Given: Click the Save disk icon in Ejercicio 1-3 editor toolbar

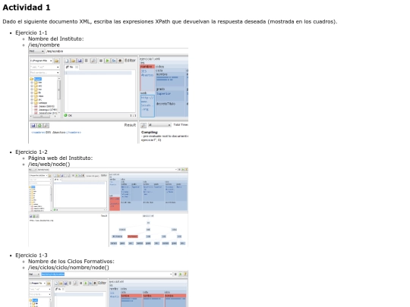Looking at the screenshot, I should pos(65,283).
